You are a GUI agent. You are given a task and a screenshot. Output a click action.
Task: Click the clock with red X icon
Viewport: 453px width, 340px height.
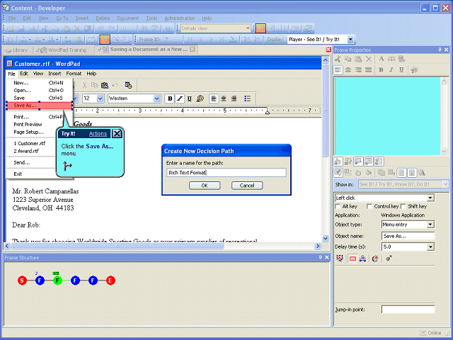375,259
